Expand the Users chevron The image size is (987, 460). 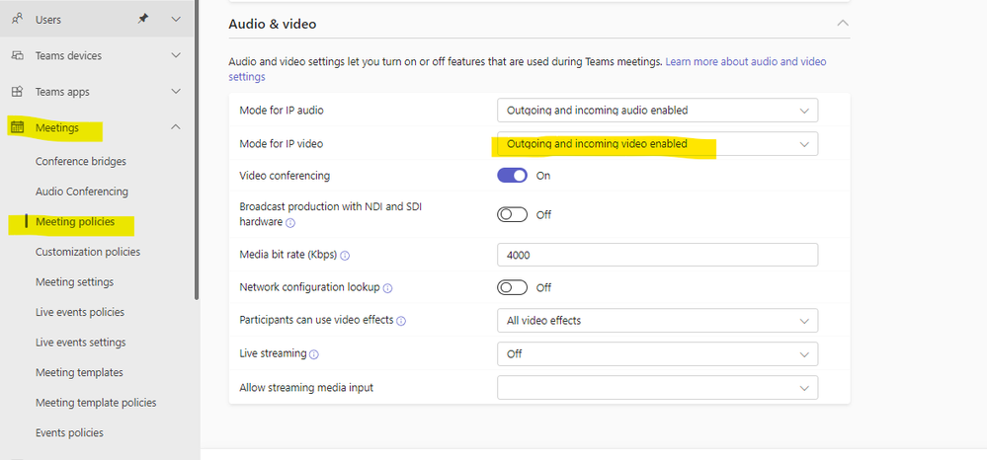(x=176, y=20)
